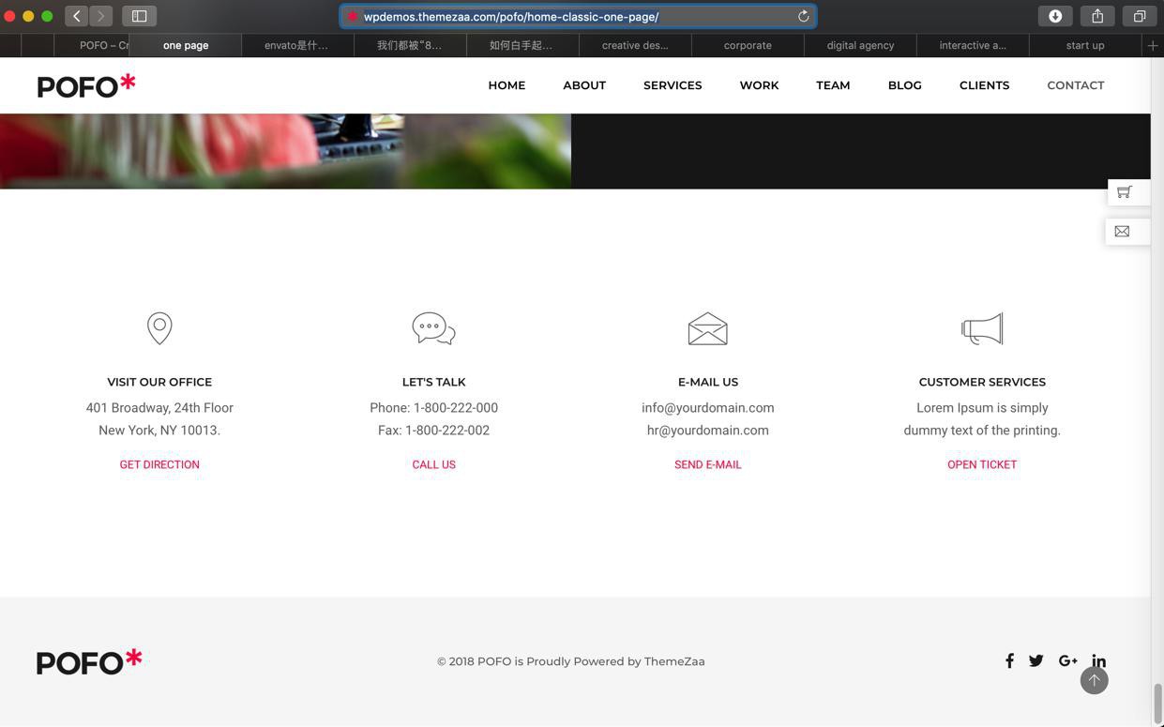Reload the page with the refresh icon

tap(804, 16)
